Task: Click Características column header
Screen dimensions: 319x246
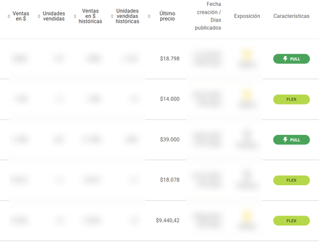Action: 292,16
